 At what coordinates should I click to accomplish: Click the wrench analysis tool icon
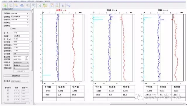[39, 6]
